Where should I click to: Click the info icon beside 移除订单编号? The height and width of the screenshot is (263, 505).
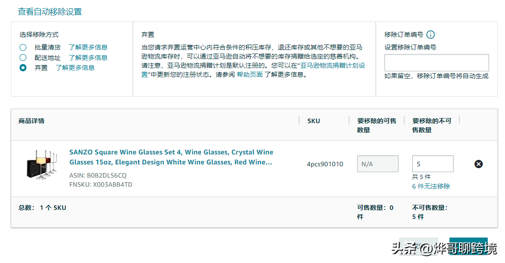click(430, 35)
